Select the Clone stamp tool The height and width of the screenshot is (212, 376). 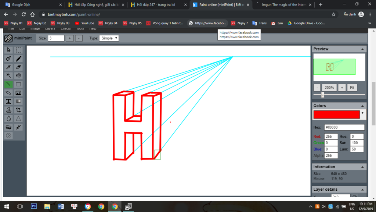coord(8,110)
